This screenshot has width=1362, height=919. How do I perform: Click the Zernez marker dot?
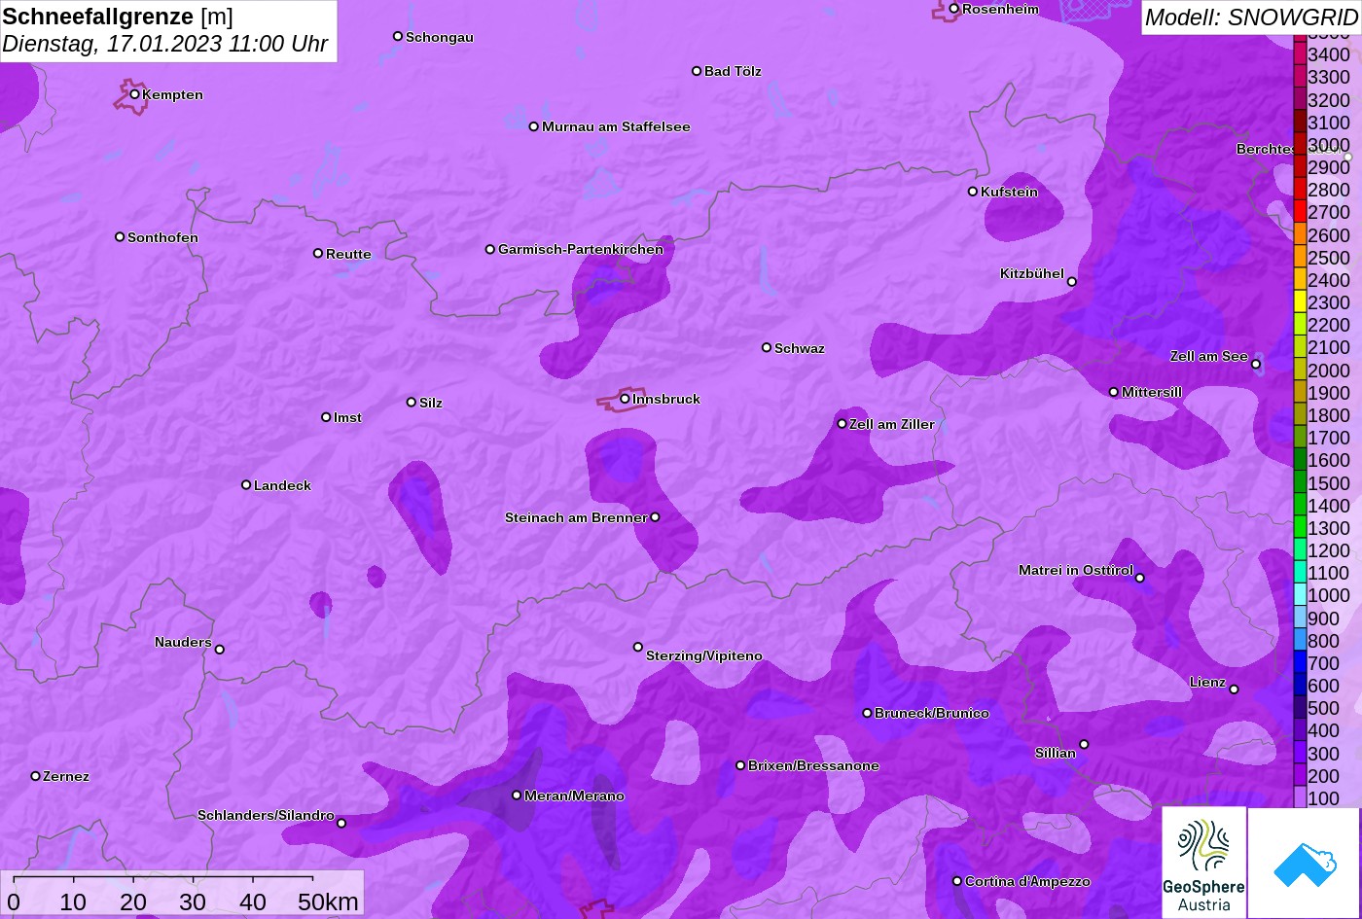36,776
